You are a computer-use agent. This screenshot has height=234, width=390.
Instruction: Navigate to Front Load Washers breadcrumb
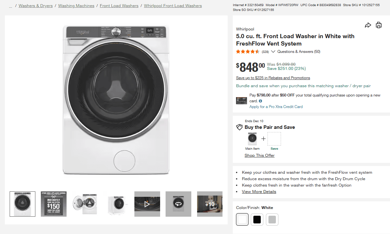coord(119,5)
